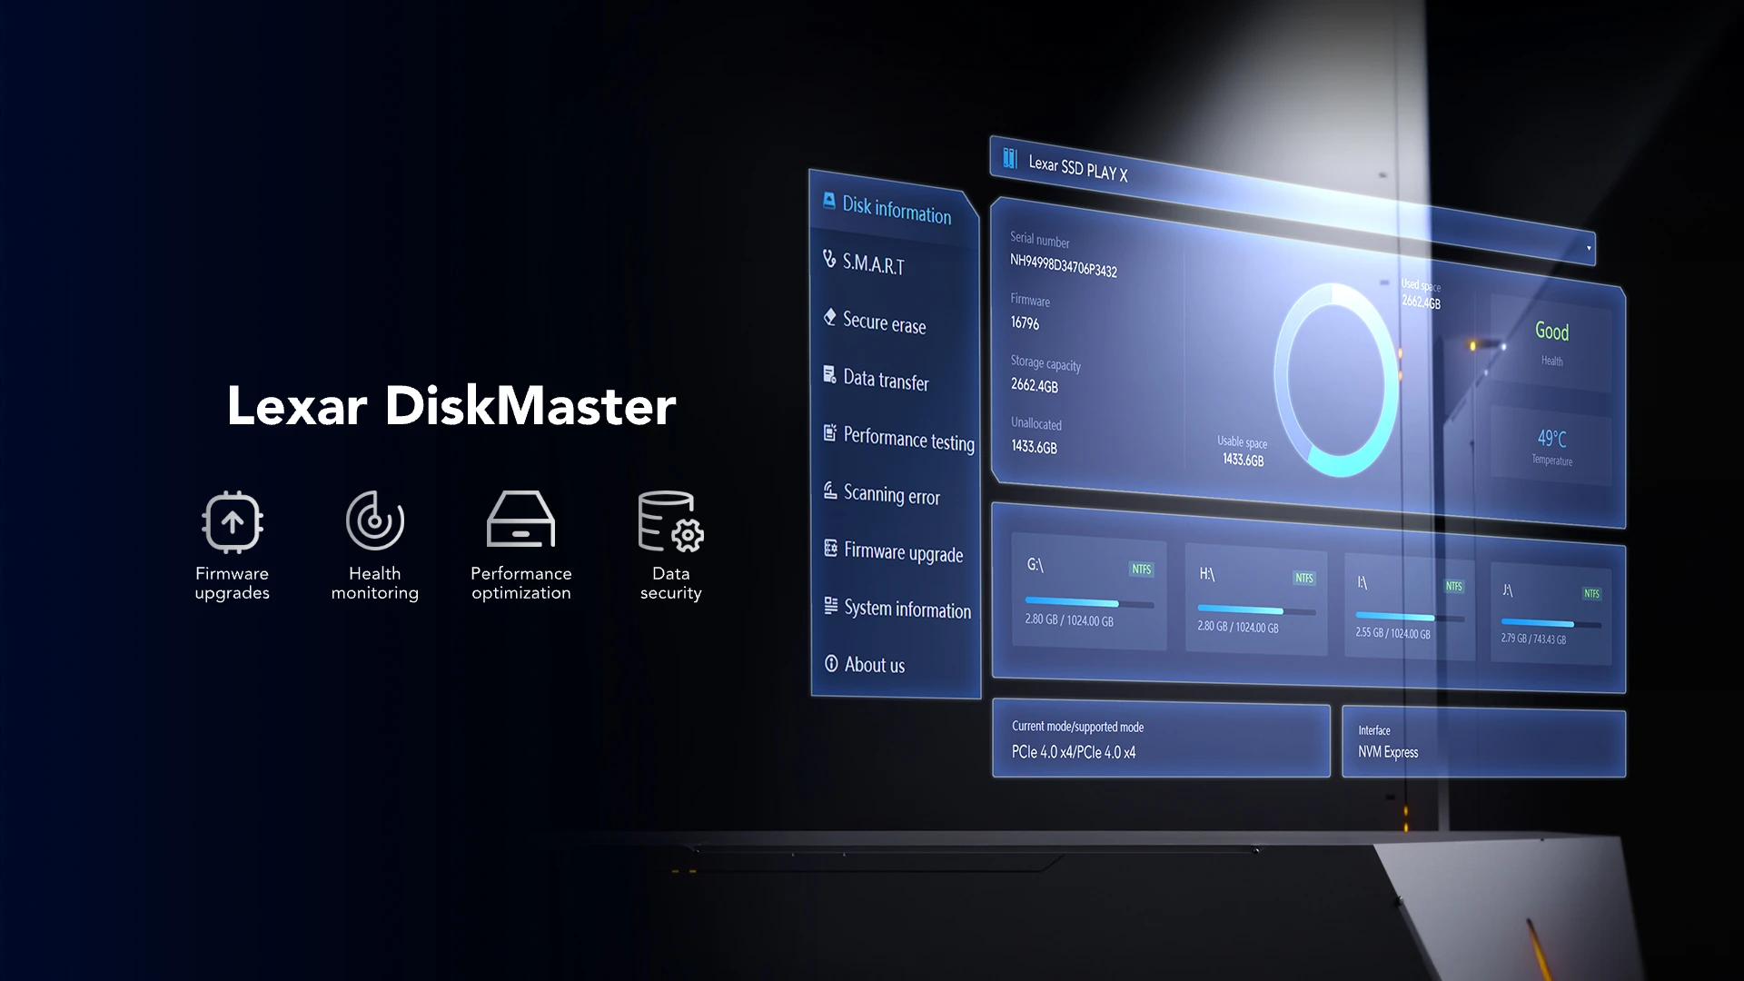Viewport: 1744px width, 981px height.
Task: Click the Scanning error icon
Action: 829,490
